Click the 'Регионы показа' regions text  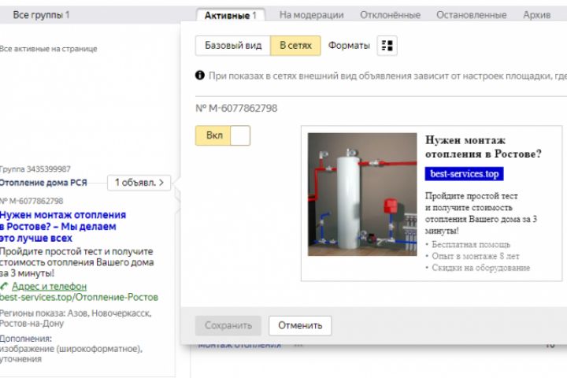tap(76, 318)
